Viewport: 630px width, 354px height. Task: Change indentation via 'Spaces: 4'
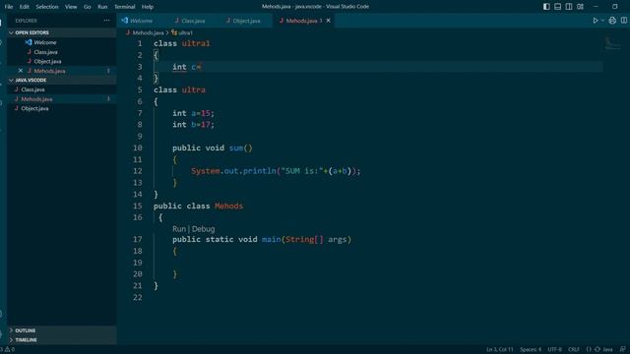click(531, 349)
